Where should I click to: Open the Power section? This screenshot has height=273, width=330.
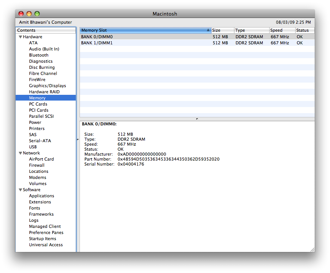click(x=35, y=122)
